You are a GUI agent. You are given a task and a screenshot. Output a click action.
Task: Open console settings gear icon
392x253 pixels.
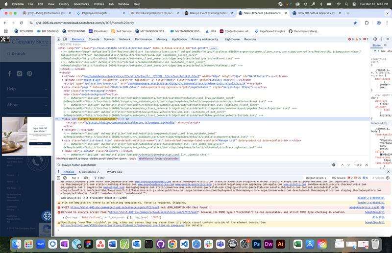click(x=388, y=178)
